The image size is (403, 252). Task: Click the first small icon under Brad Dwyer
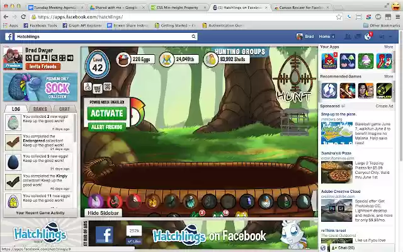click(28, 58)
